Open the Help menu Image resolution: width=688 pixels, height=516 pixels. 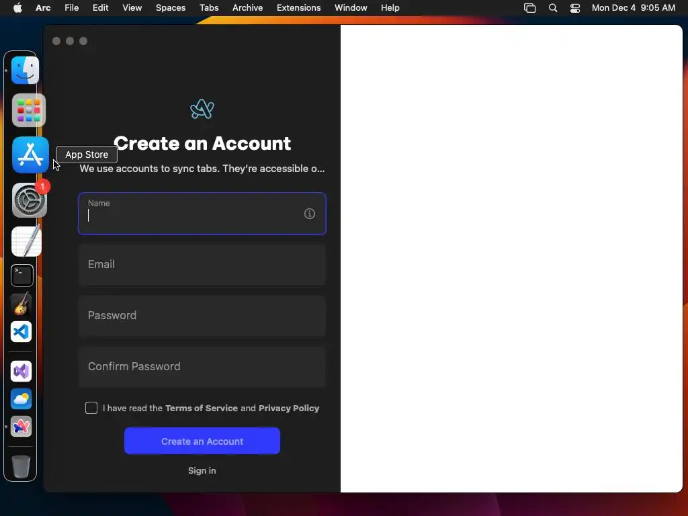(390, 8)
